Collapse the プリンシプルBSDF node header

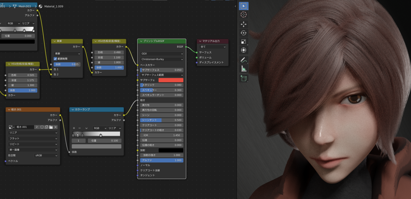coord(140,41)
